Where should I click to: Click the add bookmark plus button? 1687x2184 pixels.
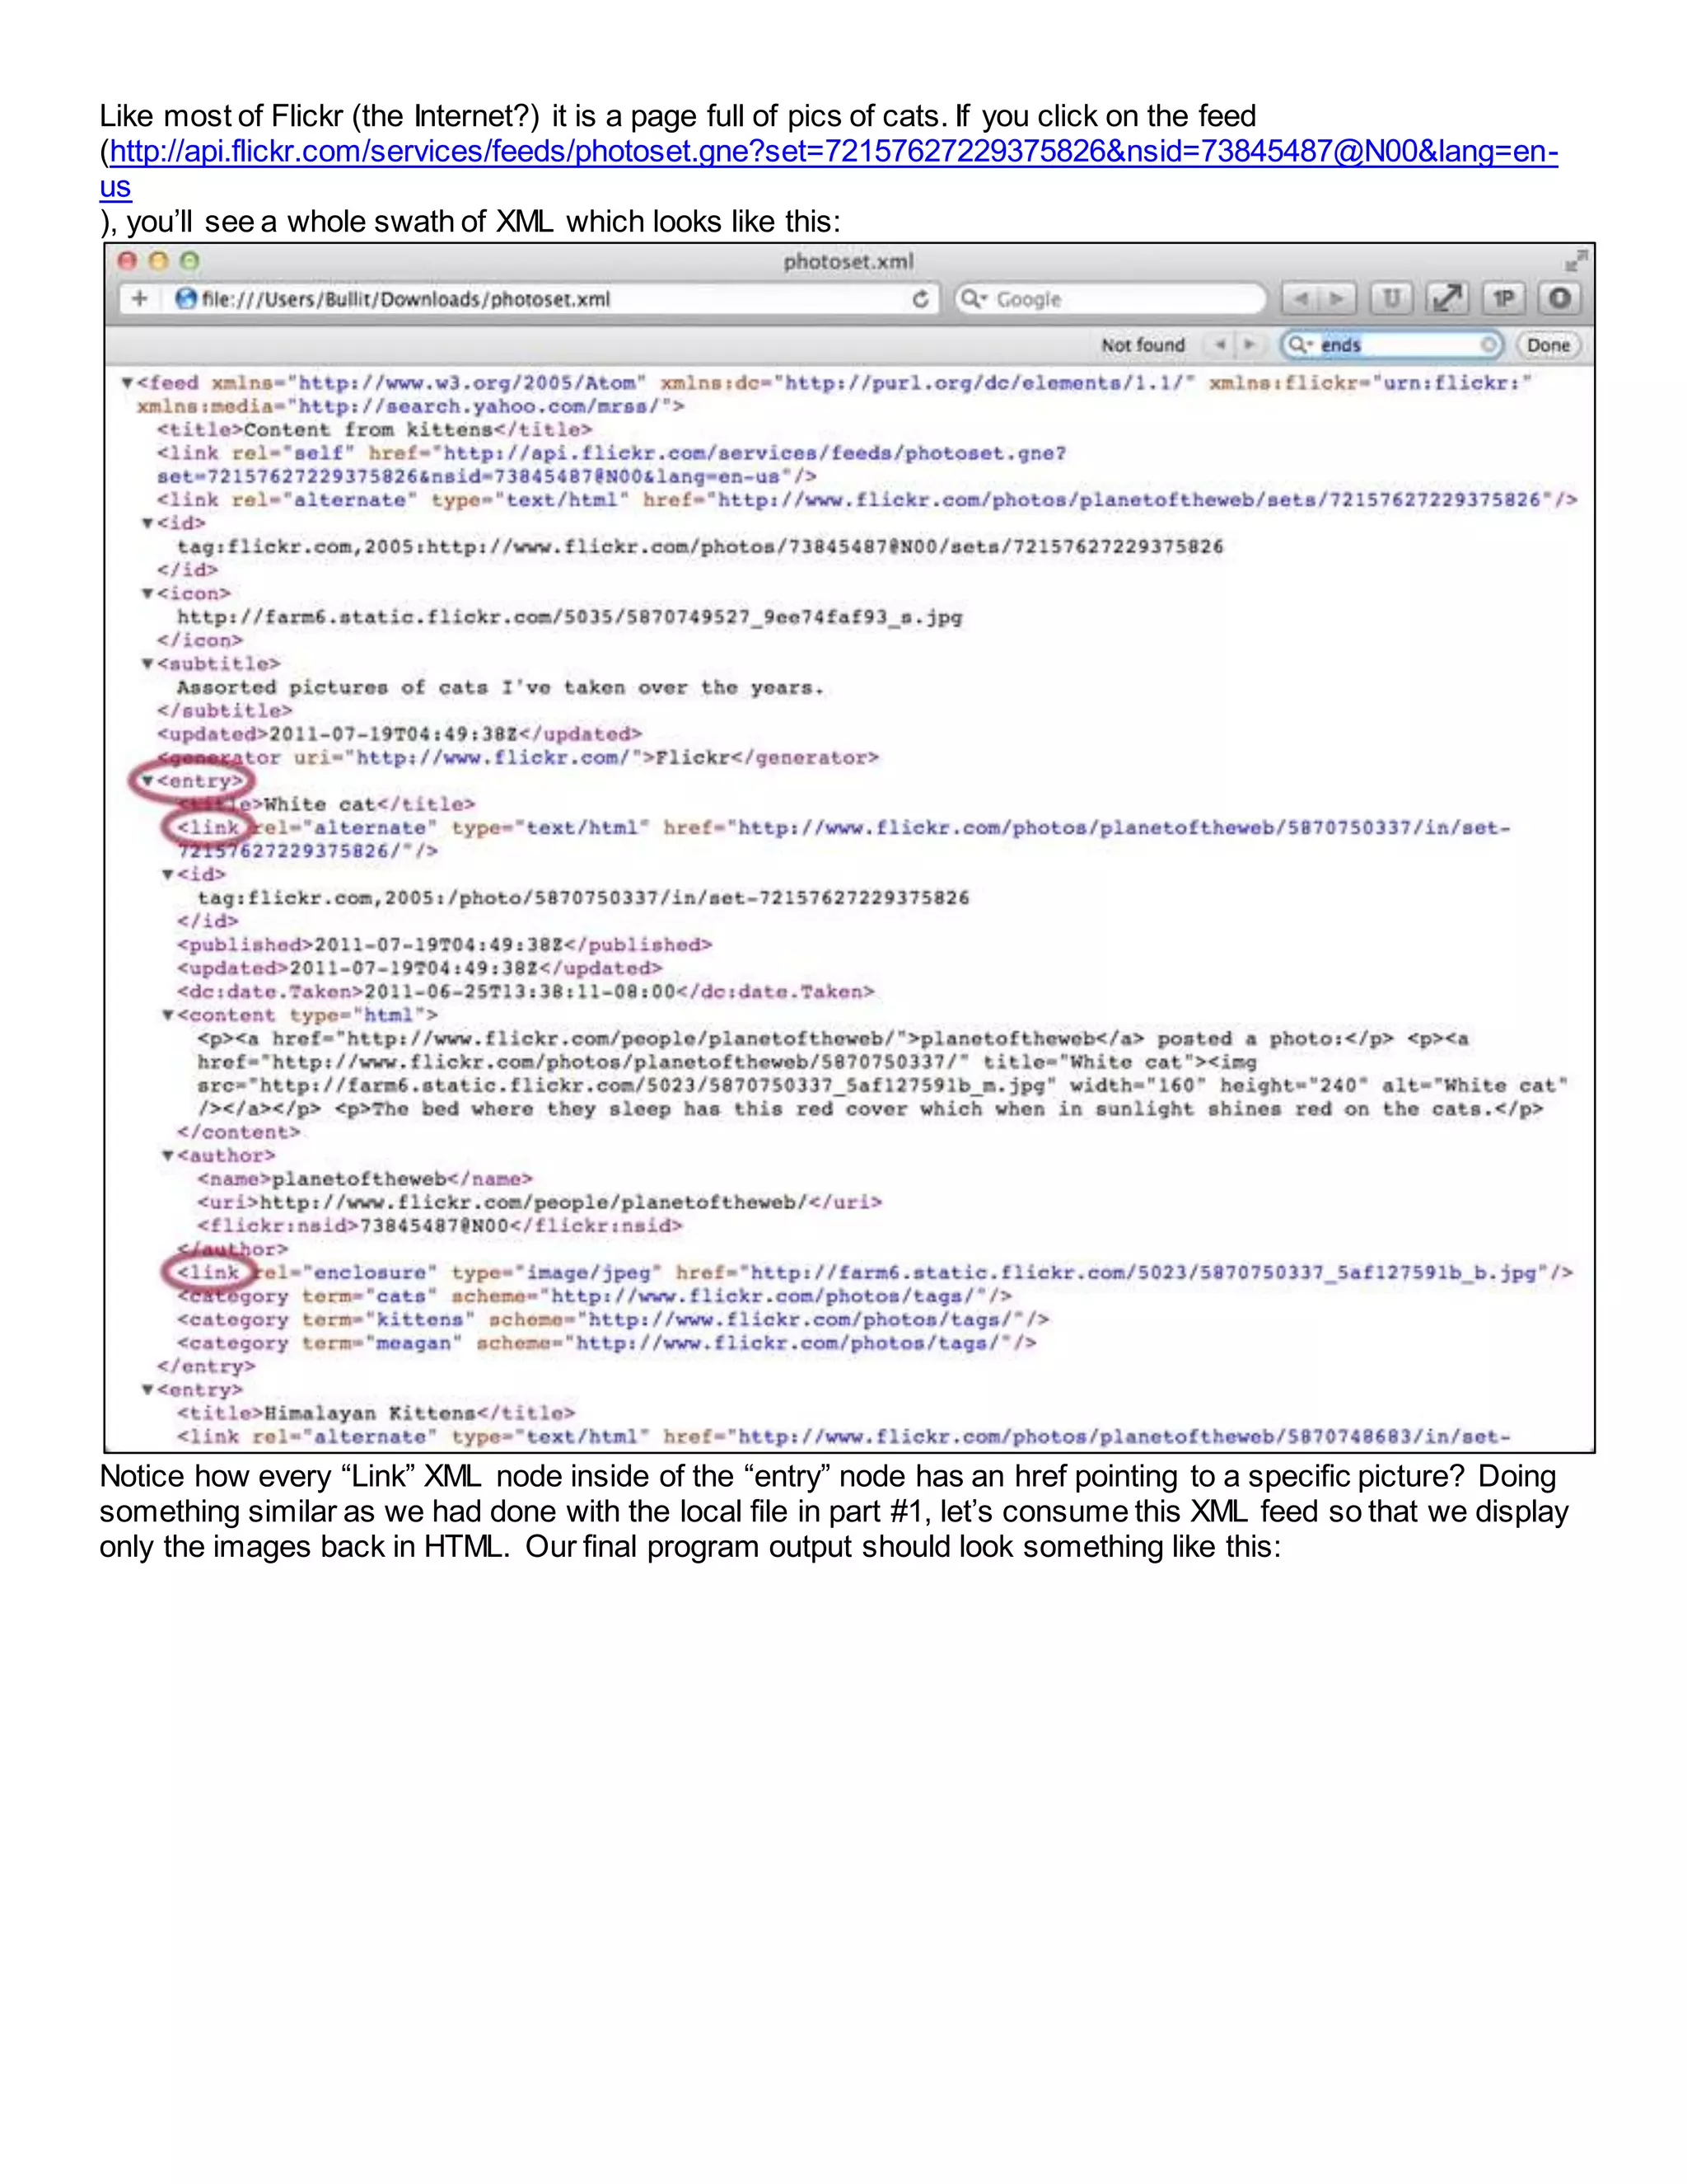[x=139, y=299]
